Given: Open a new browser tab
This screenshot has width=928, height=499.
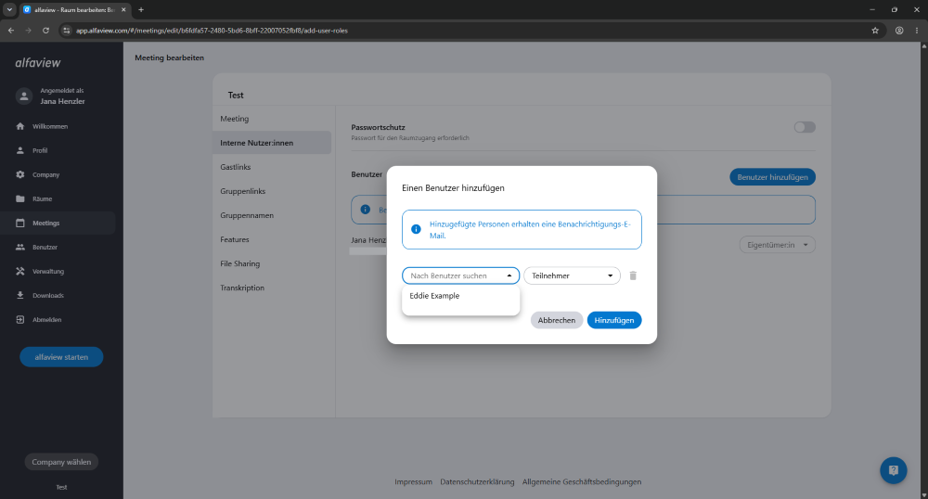Looking at the screenshot, I should click(x=141, y=9).
